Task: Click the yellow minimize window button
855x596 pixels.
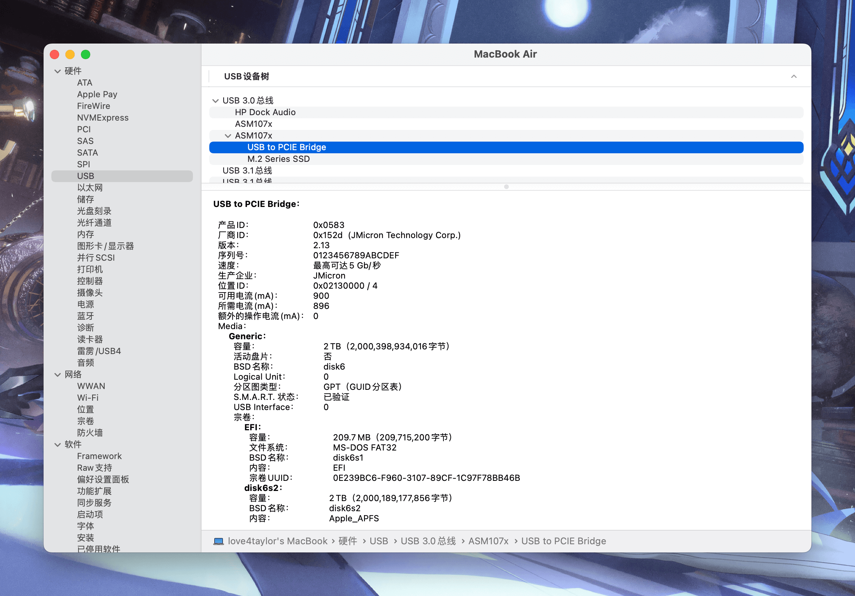Action: click(x=70, y=54)
